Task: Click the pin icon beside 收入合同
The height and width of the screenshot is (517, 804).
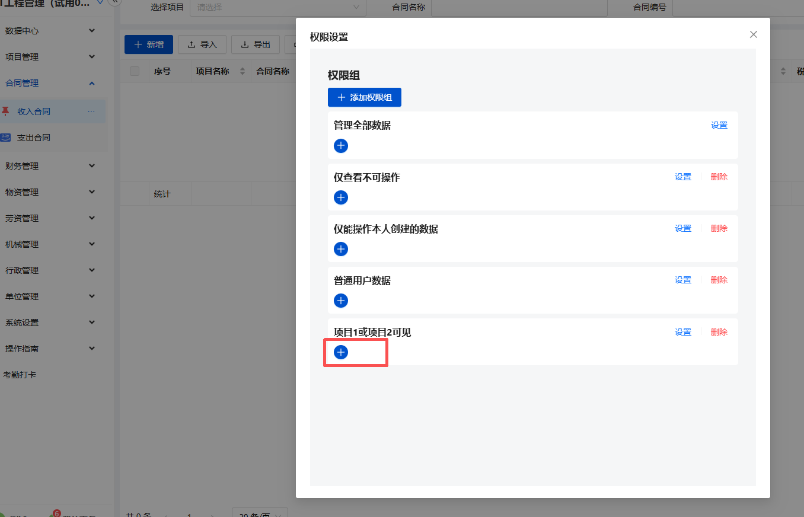Action: (6, 111)
